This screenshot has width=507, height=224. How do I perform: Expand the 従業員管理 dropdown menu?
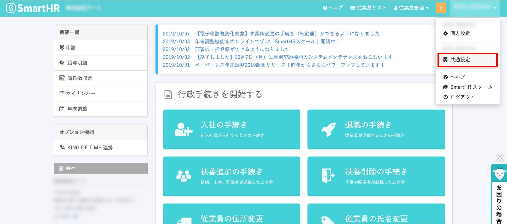click(411, 8)
